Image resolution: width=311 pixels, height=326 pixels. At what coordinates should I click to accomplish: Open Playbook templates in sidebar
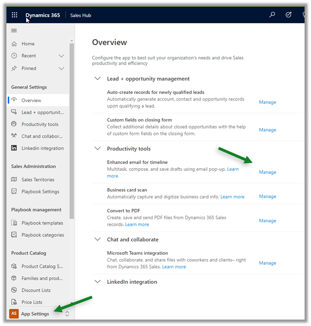42,223
